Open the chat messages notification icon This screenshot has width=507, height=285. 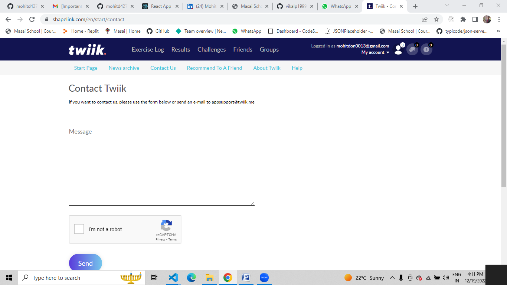coord(412,49)
